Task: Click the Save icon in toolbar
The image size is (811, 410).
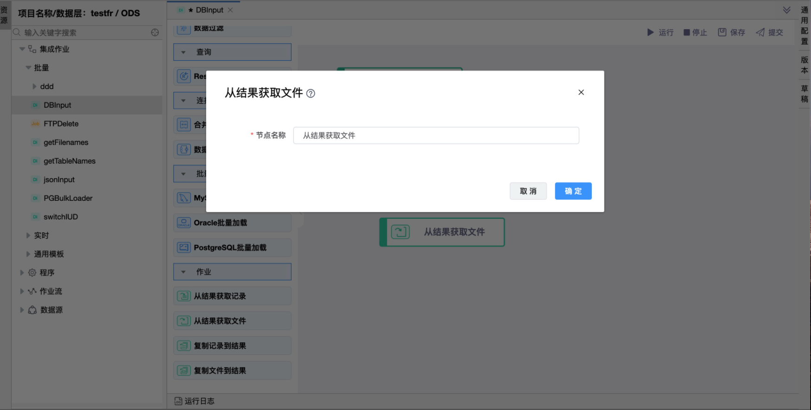Action: pyautogui.click(x=722, y=32)
